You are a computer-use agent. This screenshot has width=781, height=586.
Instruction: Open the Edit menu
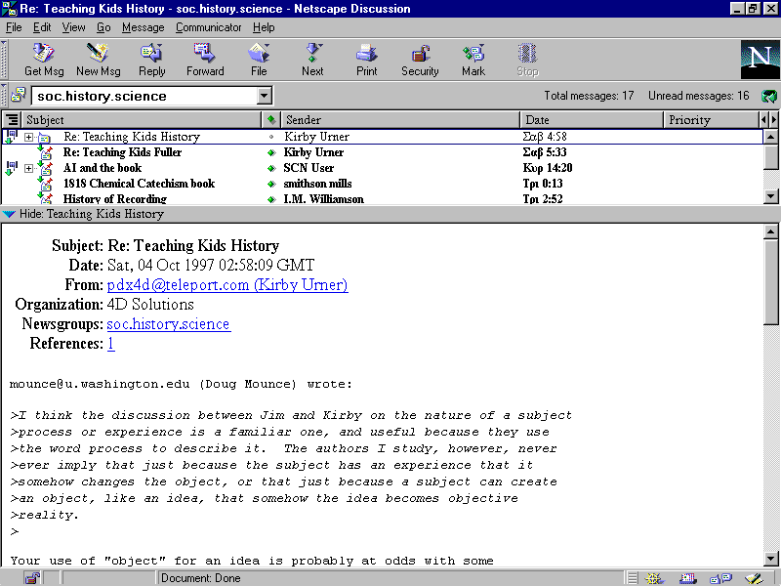pos(42,27)
